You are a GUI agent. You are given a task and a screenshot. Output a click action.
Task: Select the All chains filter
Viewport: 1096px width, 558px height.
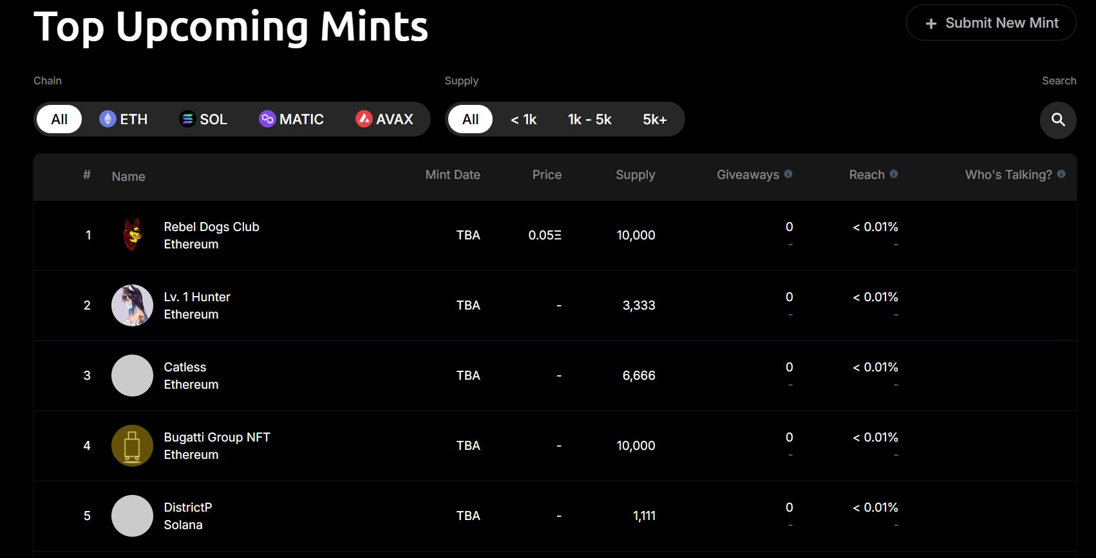[x=59, y=119]
